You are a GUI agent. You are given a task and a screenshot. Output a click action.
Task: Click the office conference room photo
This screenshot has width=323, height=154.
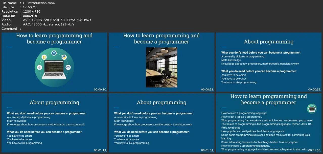tap(161, 67)
